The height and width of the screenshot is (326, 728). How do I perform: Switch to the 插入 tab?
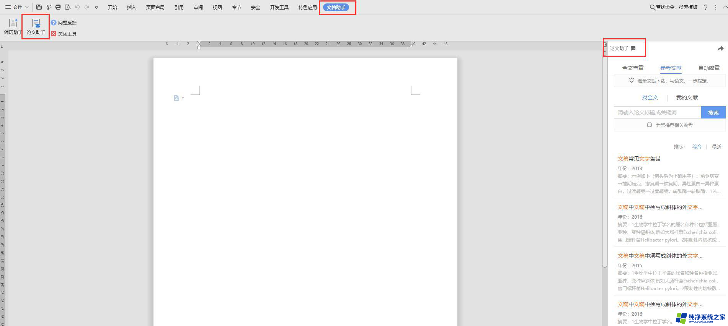coord(132,7)
